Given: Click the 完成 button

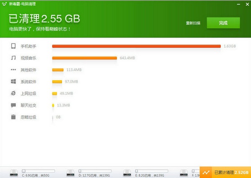Looking at the screenshot, I should pos(223,23).
